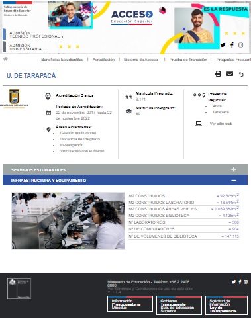Image resolution: width=251 pixels, height=319 pixels.
Task: Click the laboratory microscope photo
Action: coord(68,220)
